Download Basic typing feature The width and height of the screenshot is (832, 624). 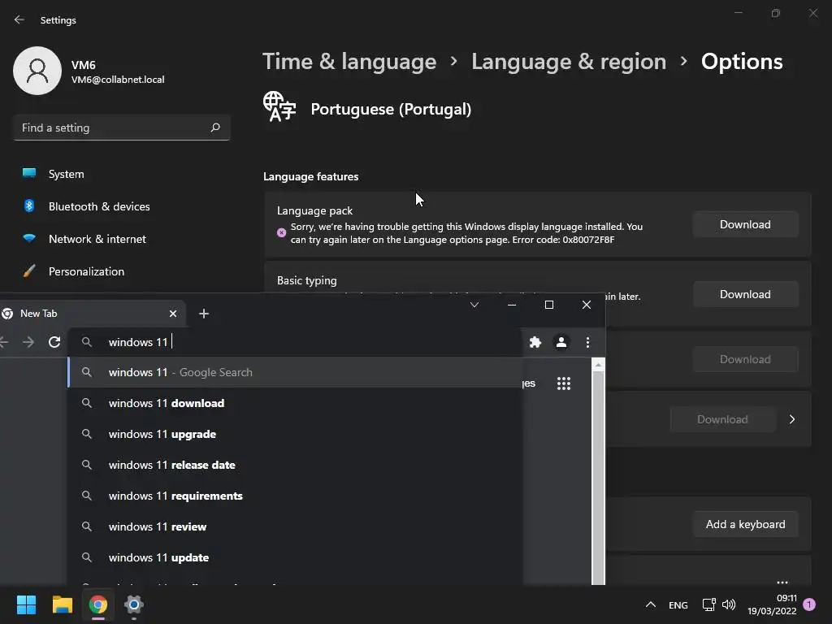click(x=745, y=294)
